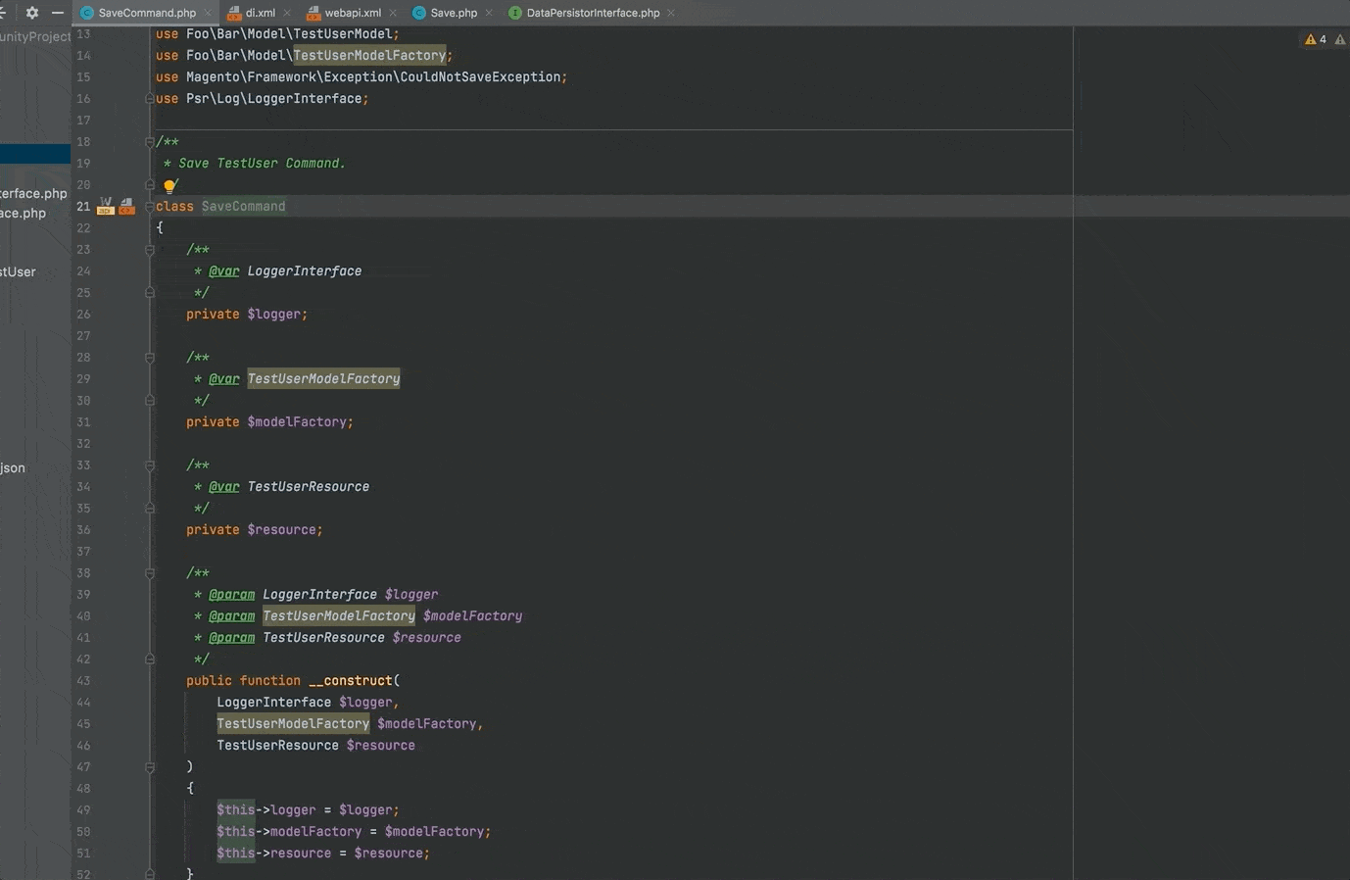Click the SaveCommand class name
Screen dimensions: 1350x880
tap(243, 206)
